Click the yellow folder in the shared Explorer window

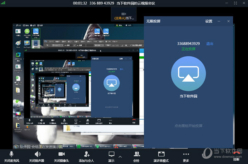click(x=68, y=128)
